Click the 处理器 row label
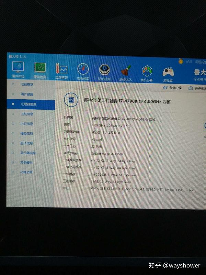206x275 pixels. point(68,118)
